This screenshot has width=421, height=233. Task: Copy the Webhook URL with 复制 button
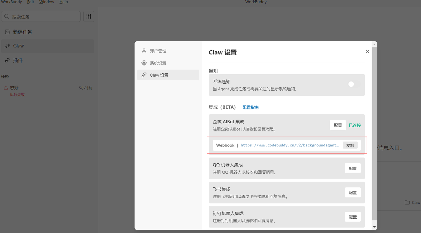(350, 145)
